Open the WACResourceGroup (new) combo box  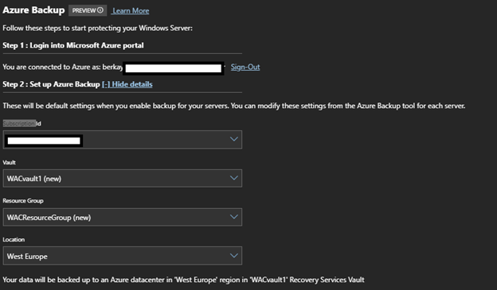pos(123,217)
